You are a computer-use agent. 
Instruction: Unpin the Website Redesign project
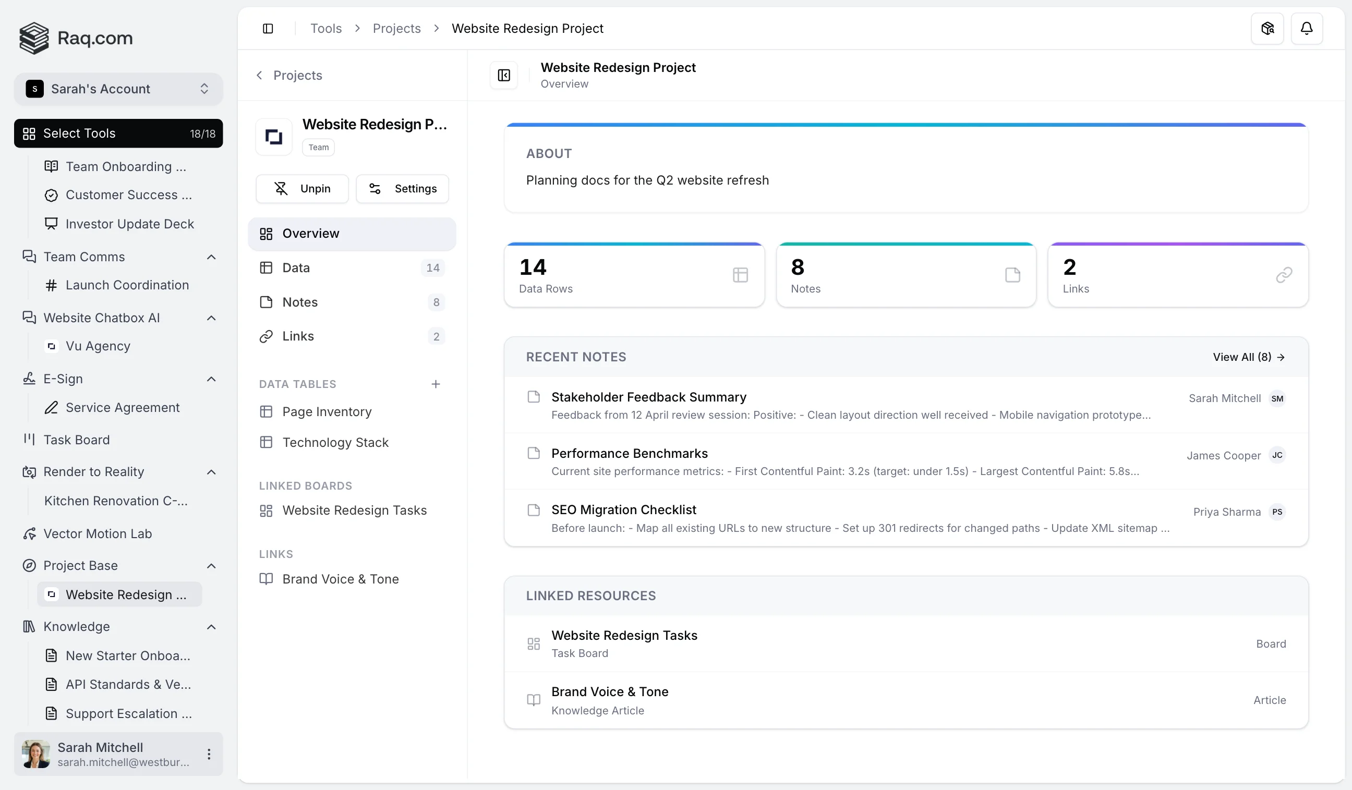pos(302,189)
